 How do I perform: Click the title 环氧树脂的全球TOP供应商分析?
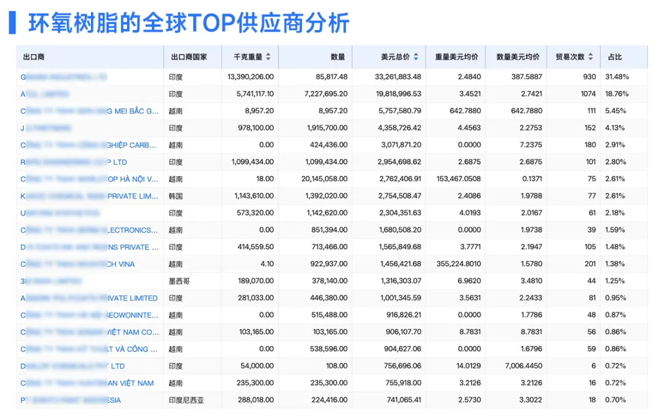(x=189, y=23)
